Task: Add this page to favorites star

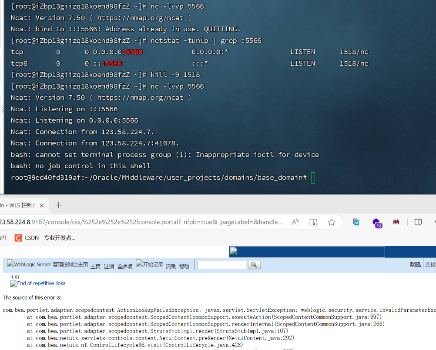Action: (332, 222)
